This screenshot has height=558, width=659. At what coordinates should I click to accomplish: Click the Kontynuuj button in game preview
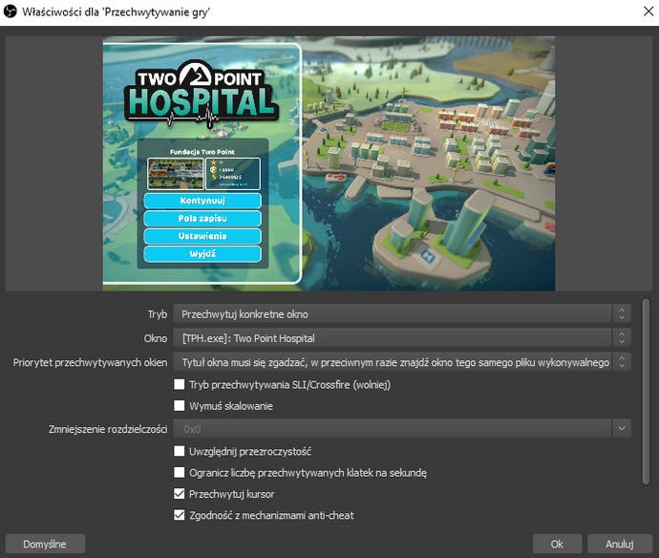[202, 201]
